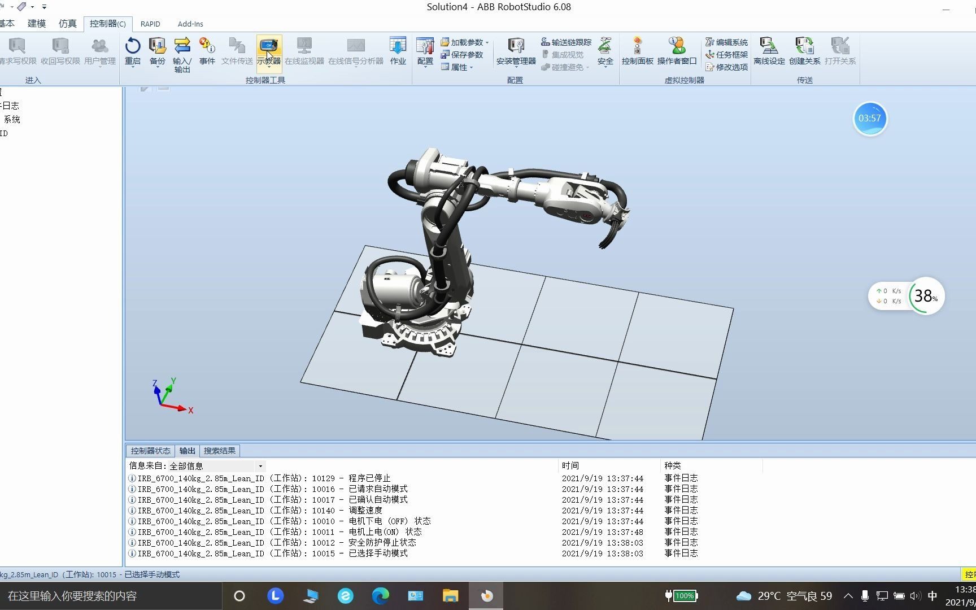Click the 打开关系 open relation icon
Screen dimensions: 976x610
840,46
